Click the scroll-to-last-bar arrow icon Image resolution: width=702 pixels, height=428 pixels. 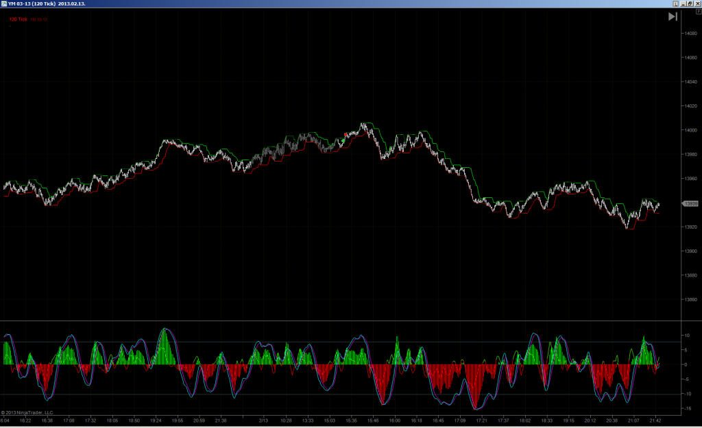tap(673, 16)
